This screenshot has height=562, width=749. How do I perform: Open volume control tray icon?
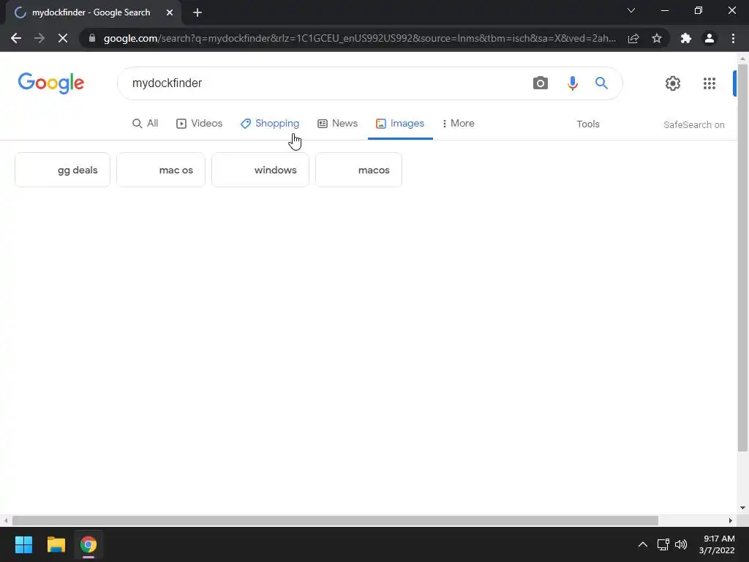(x=681, y=544)
